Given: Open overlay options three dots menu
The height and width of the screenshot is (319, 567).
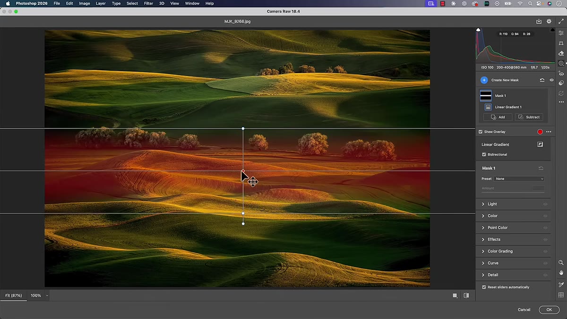Looking at the screenshot, I should pyautogui.click(x=549, y=132).
